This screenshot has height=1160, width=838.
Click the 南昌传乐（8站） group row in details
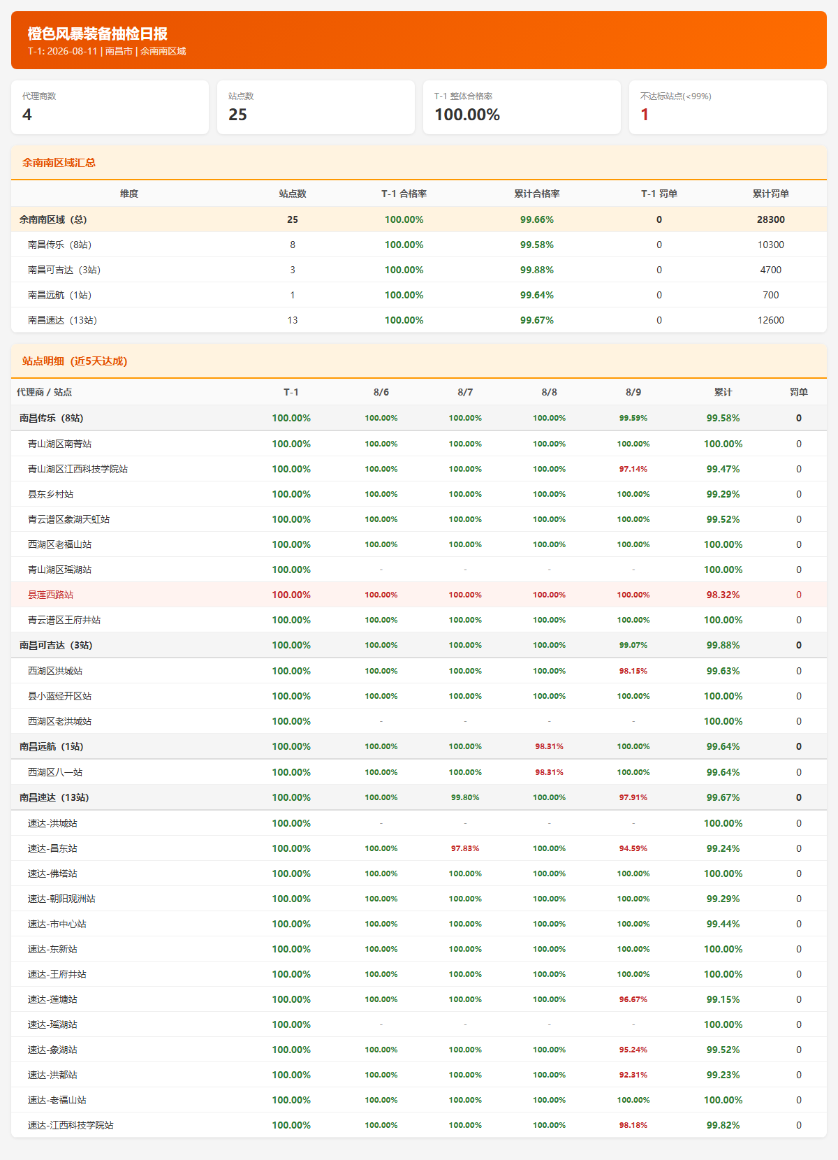[x=419, y=418]
